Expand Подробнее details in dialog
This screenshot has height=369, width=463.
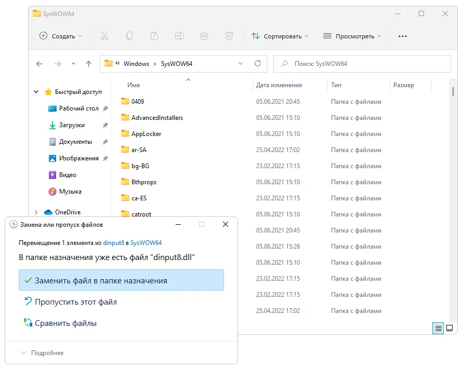[x=42, y=353]
